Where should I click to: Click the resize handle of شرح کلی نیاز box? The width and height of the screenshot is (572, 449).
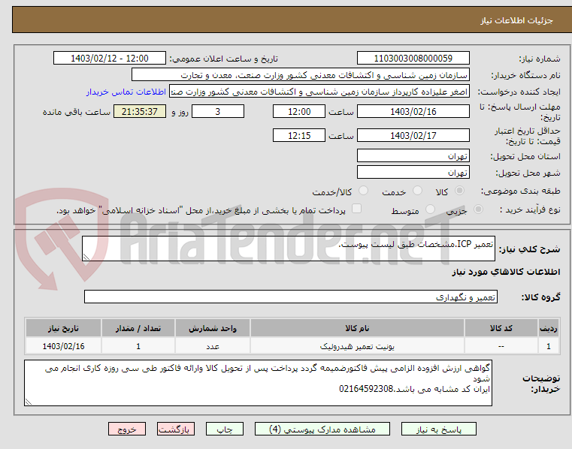click(86, 257)
